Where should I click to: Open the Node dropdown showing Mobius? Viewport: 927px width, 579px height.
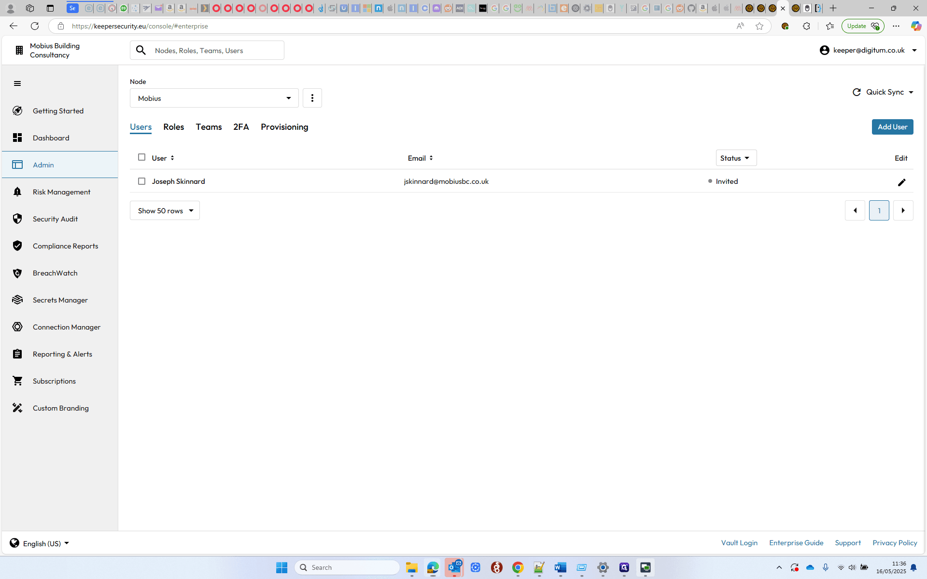pos(214,98)
